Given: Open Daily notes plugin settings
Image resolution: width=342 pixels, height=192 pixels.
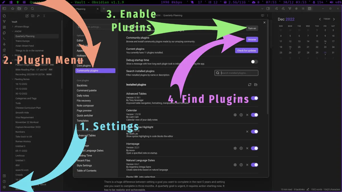Looking at the screenshot, I should coord(83,96).
